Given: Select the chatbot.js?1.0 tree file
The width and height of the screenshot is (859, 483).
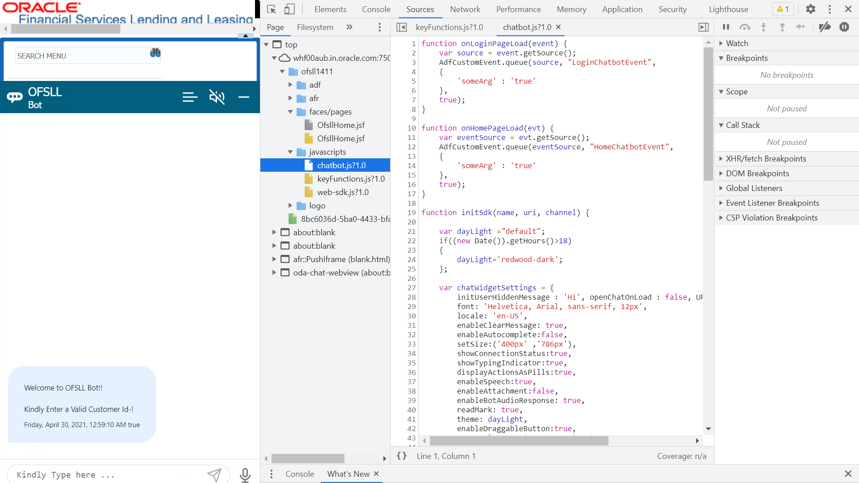Looking at the screenshot, I should coord(341,165).
